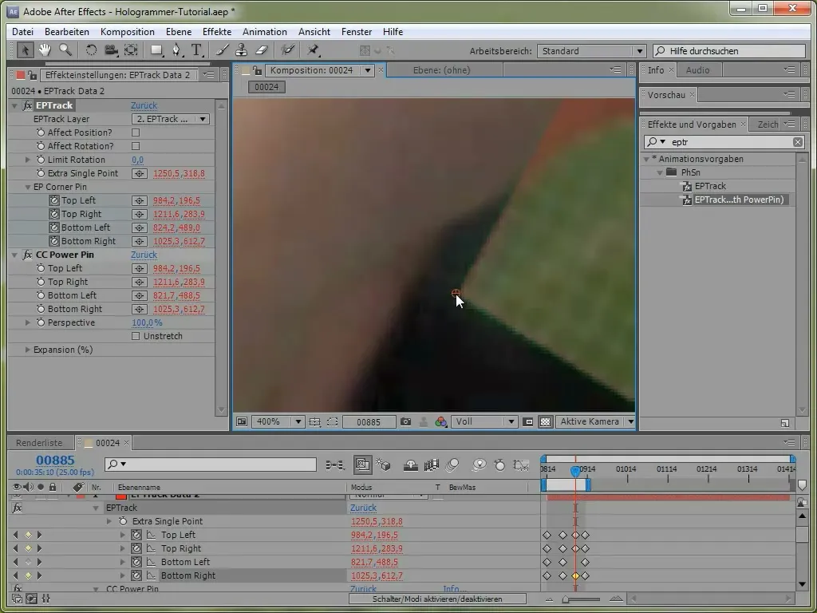Select the Rectangle mask tool
Screen dimensions: 817x613
pos(156,50)
